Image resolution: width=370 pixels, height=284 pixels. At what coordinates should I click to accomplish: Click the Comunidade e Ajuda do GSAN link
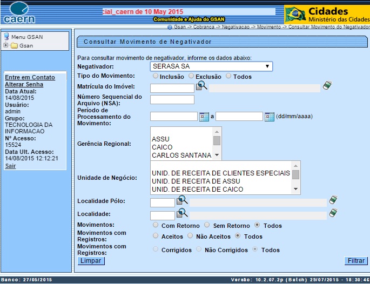coord(186,19)
